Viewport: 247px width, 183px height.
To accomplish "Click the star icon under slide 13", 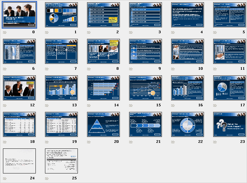I will pos(47,105).
